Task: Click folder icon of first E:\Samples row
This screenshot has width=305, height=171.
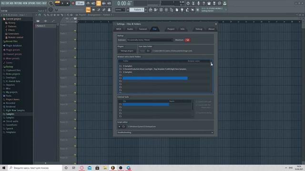Action: tap(121, 66)
